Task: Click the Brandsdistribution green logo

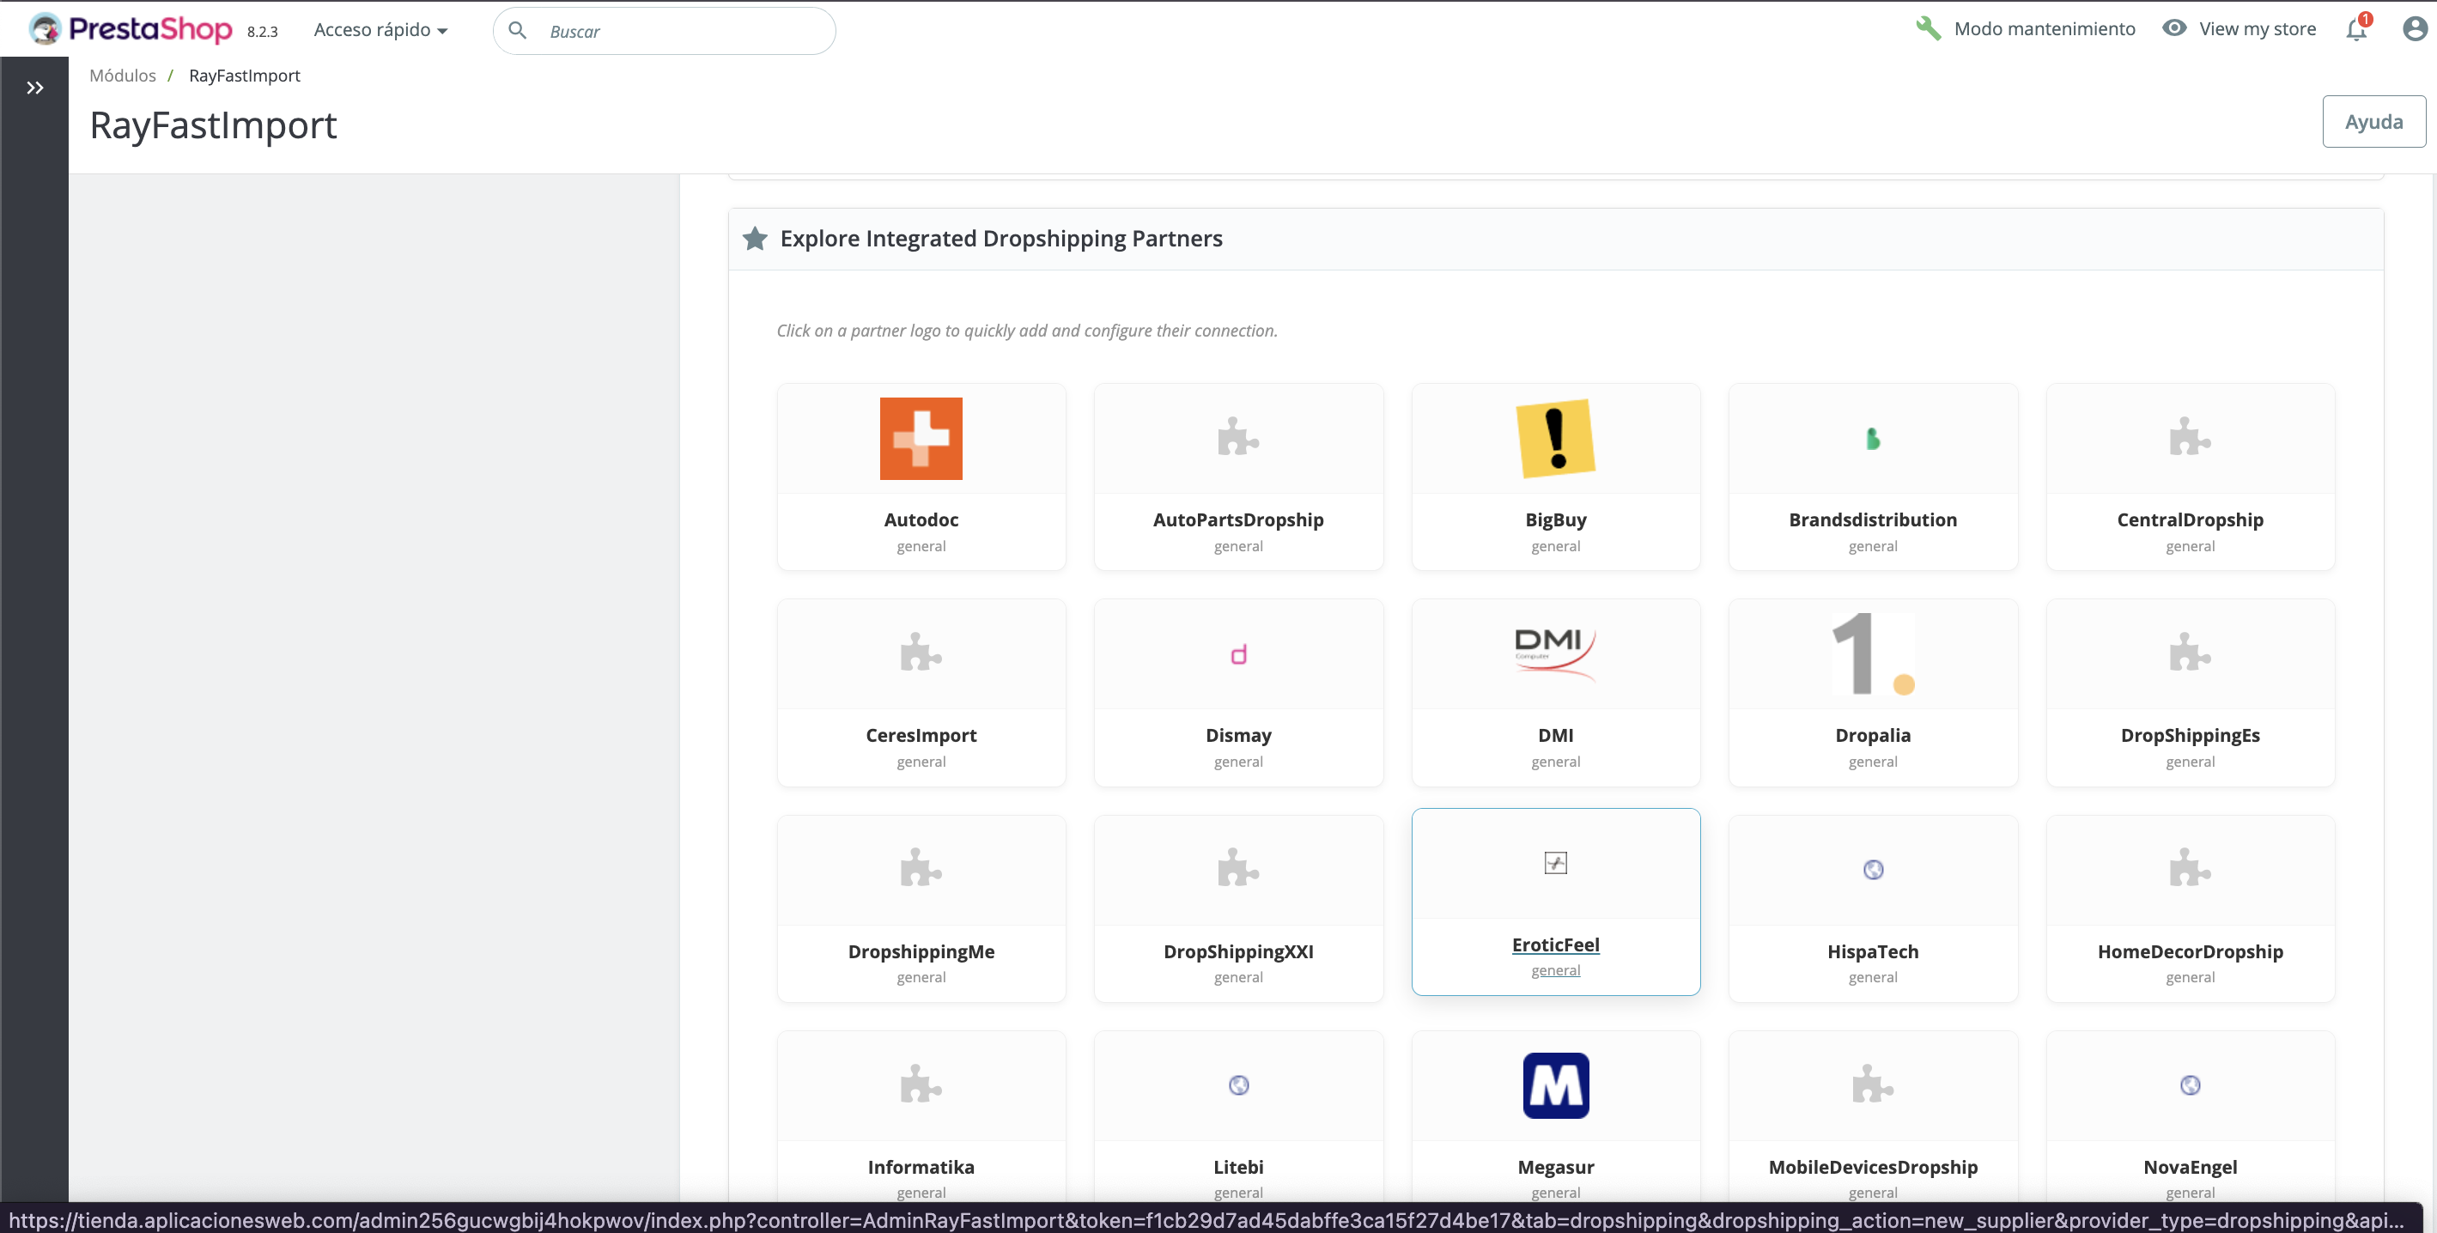Action: pyautogui.click(x=1872, y=437)
